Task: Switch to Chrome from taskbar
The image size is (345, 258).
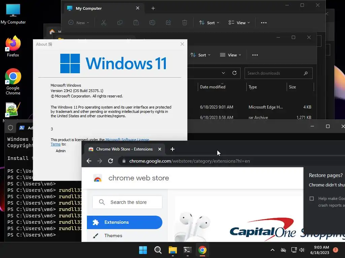Action: [202, 250]
